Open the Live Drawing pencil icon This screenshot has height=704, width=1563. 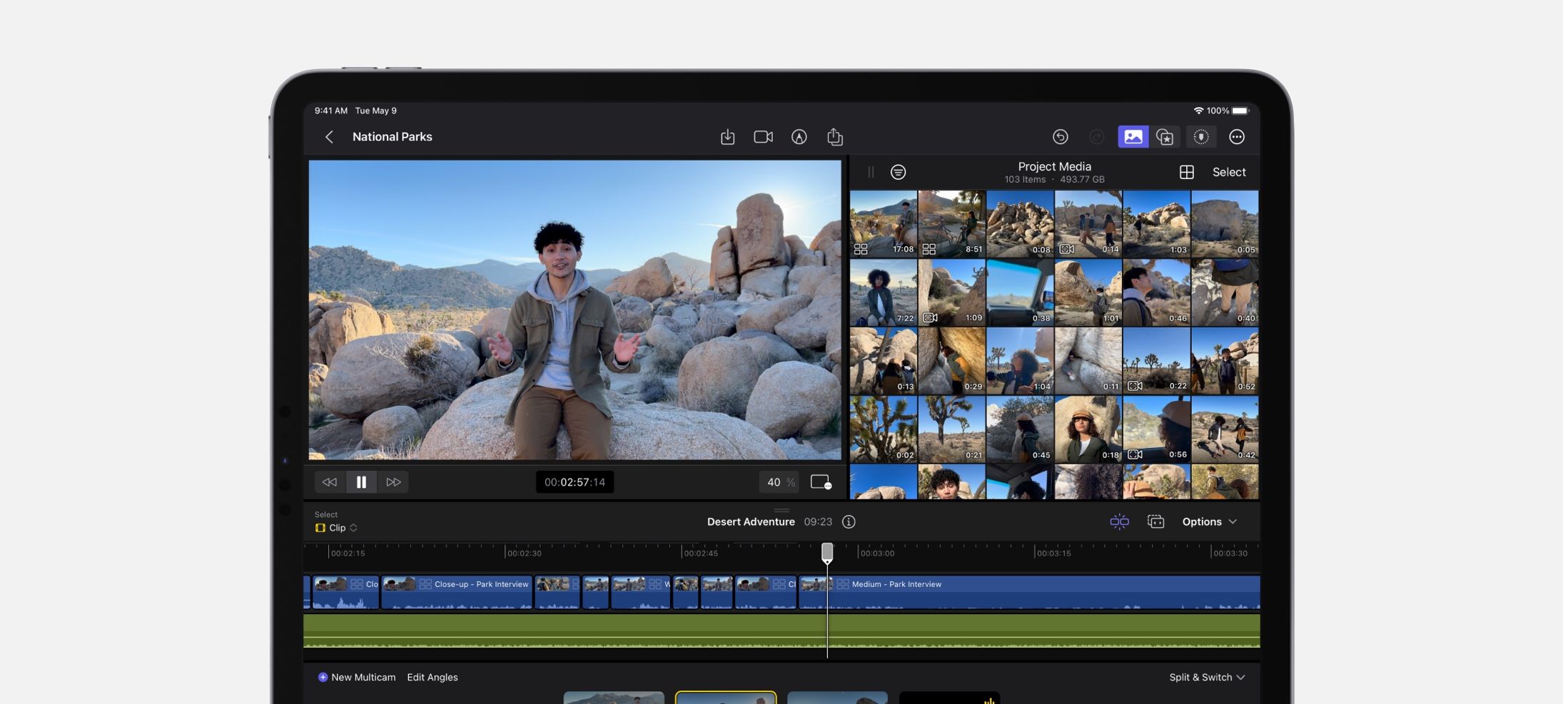pos(799,137)
